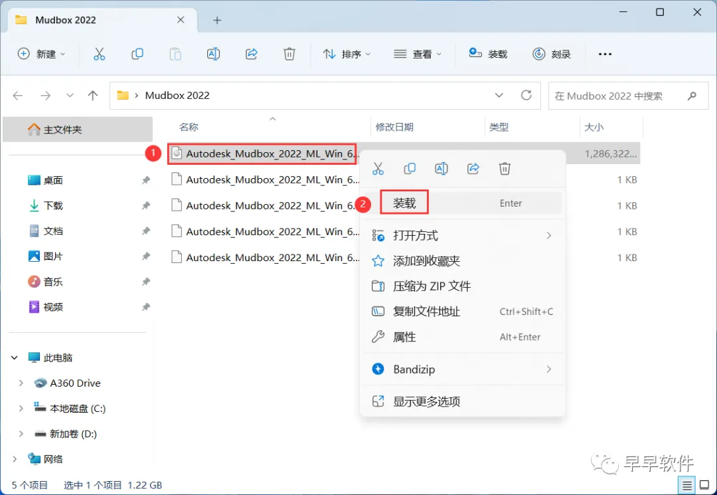
Task: Click the Share icon in the top toolbar
Action: click(252, 54)
